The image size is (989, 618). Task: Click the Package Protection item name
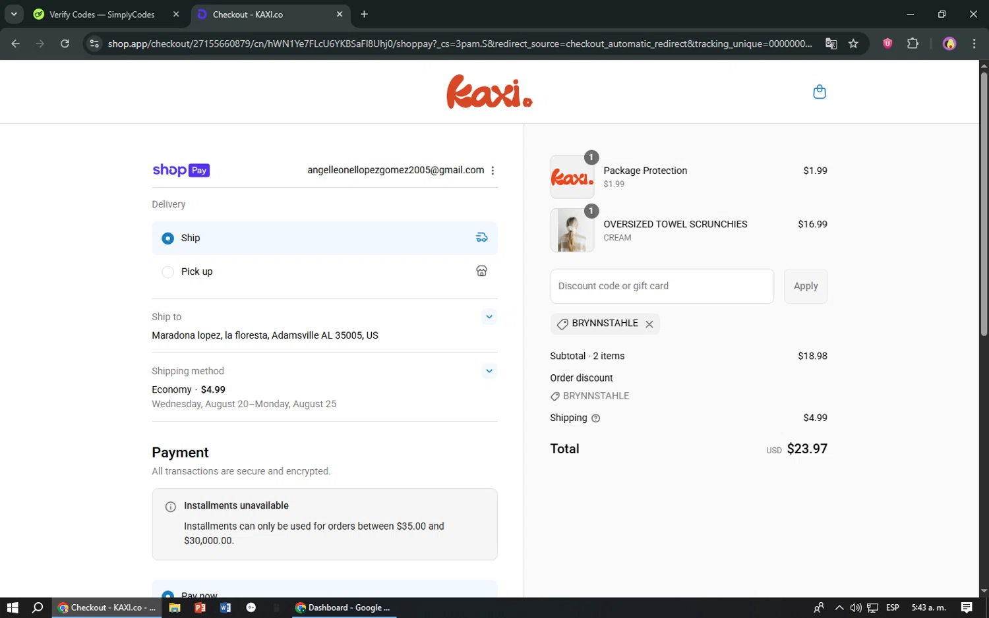point(645,171)
